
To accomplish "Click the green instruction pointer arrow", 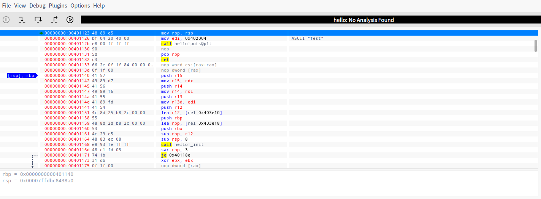I will 41,33.
